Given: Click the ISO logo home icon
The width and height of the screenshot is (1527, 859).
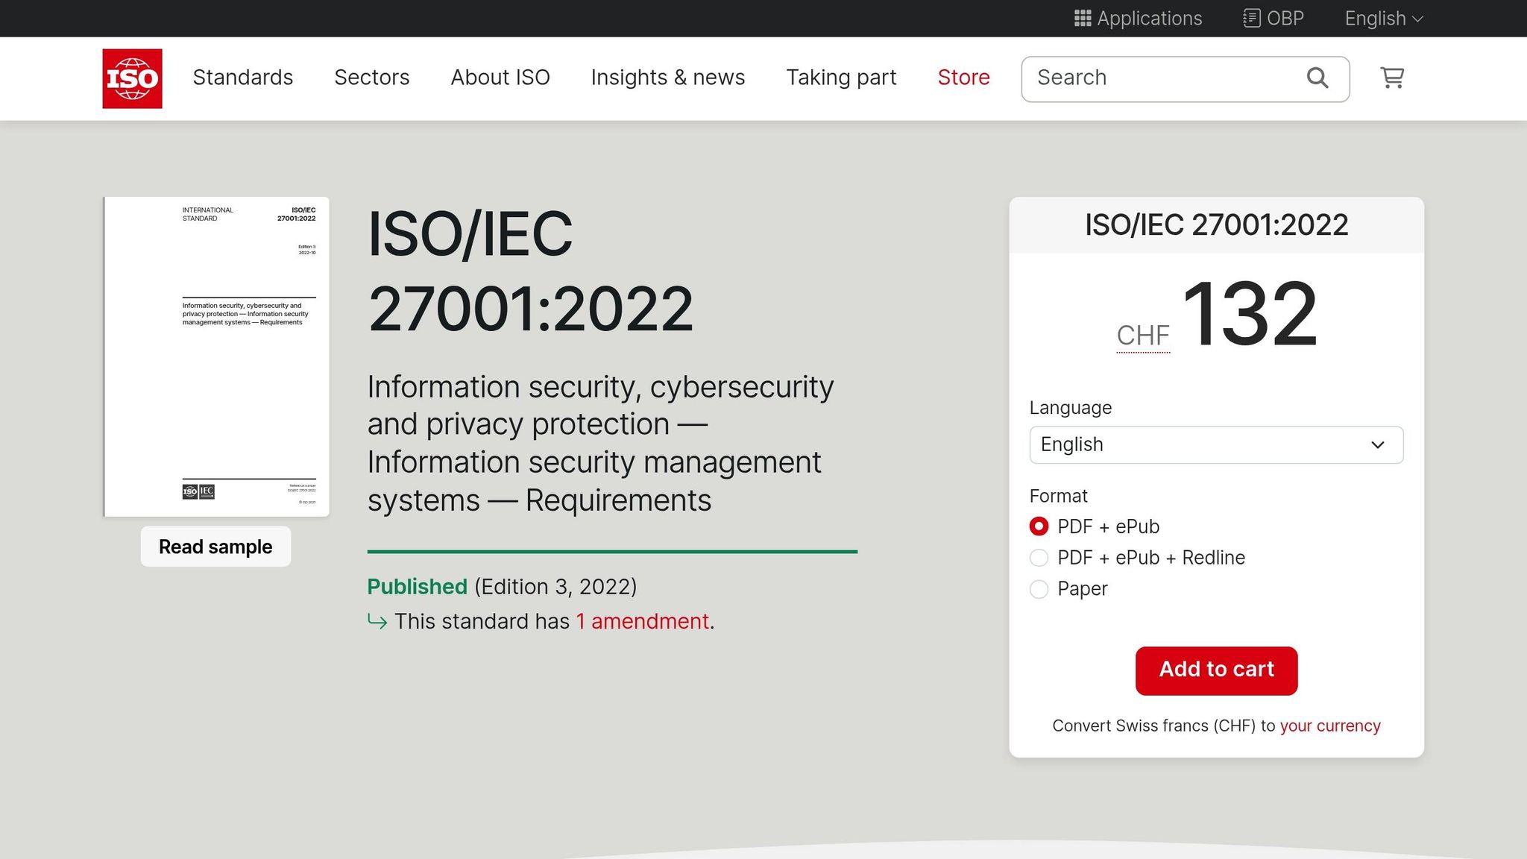Looking at the screenshot, I should [132, 78].
